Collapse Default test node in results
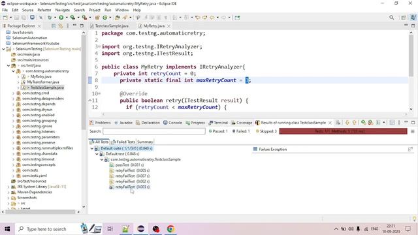The width and height of the screenshot is (418, 235). tap(97, 154)
